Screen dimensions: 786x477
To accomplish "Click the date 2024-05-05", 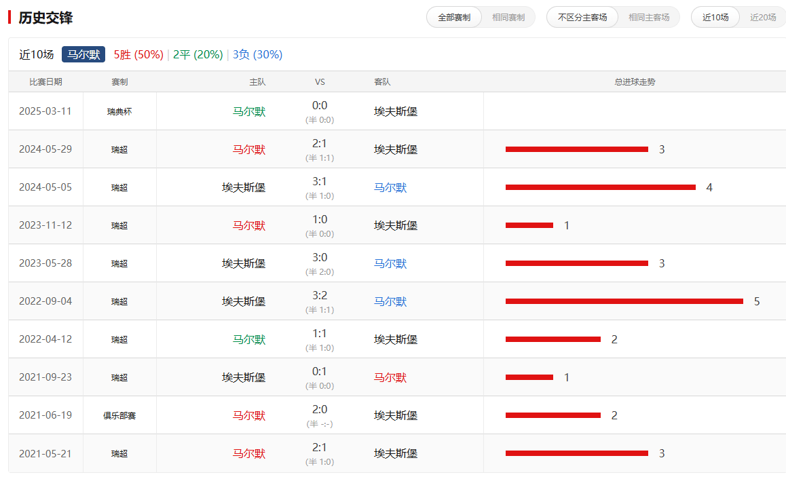I will pyautogui.click(x=45, y=187).
